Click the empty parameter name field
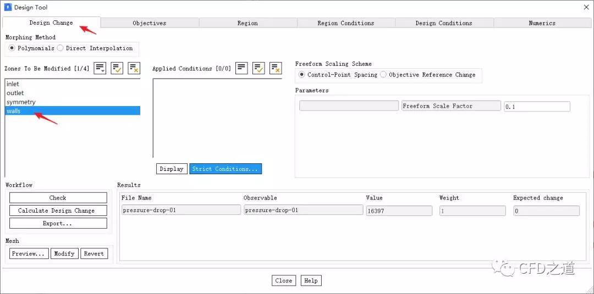The image size is (594, 294). 349,106
